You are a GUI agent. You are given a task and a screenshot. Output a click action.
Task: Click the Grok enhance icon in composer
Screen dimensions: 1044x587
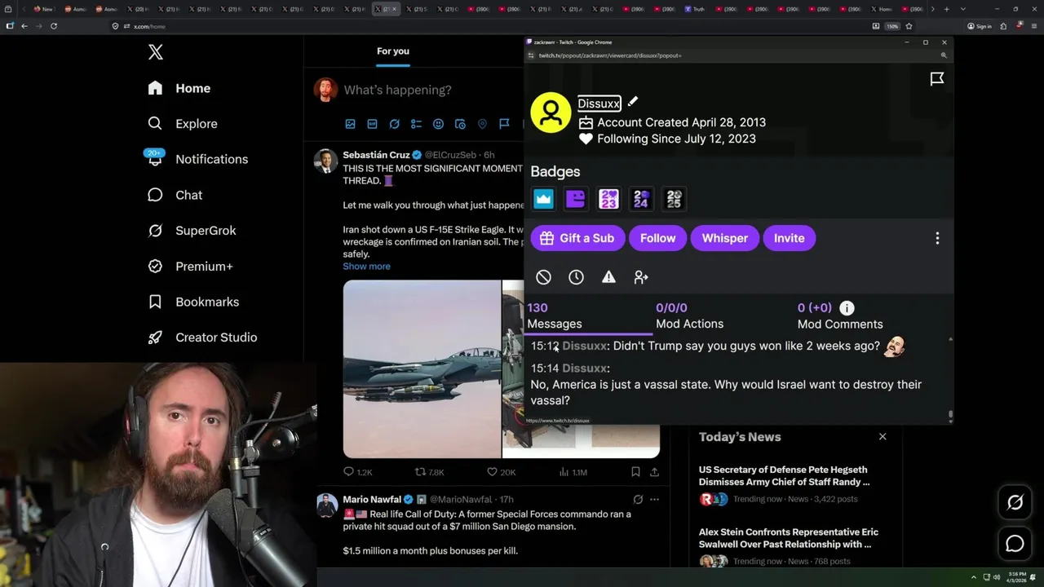tap(394, 124)
